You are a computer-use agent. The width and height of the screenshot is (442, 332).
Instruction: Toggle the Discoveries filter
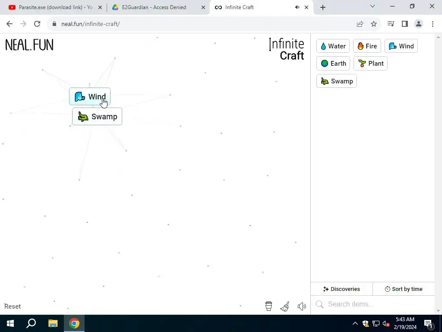342,289
